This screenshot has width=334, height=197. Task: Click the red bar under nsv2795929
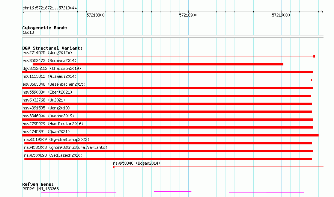(x=168, y=127)
